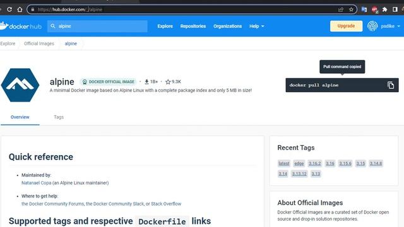
Task: Select the 3.16.2 recent tag
Action: coord(315,163)
